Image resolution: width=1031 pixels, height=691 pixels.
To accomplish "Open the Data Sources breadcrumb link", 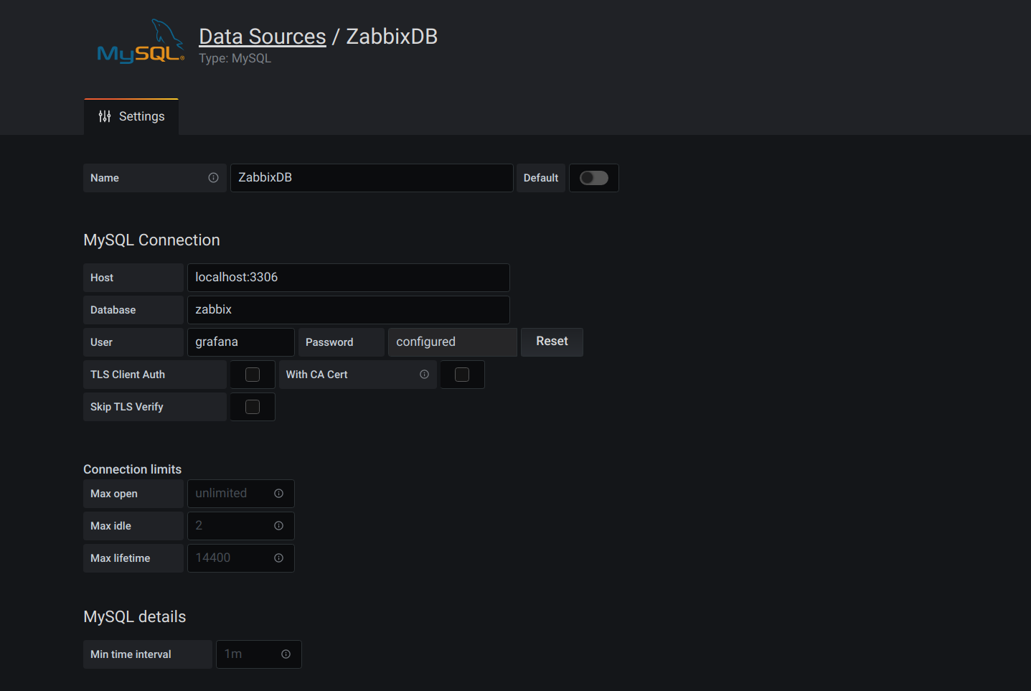I will click(262, 35).
